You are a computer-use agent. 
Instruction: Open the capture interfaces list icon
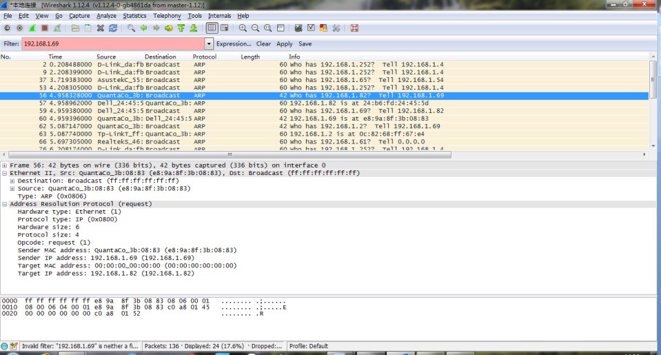(x=7, y=28)
